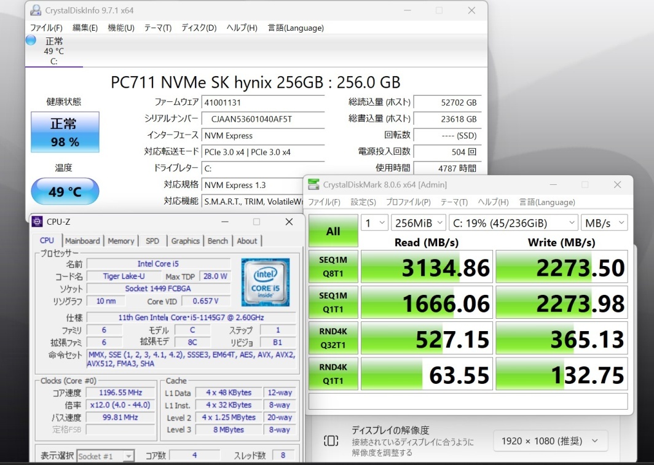Click the 正常 98% health status box
The height and width of the screenshot is (465, 654).
pos(65,132)
